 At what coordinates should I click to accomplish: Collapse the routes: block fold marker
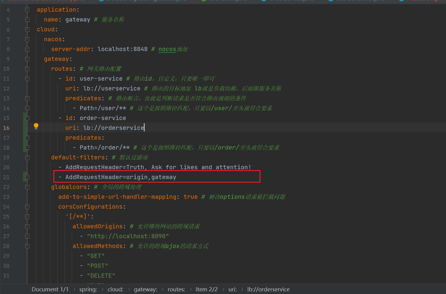[x=27, y=69]
